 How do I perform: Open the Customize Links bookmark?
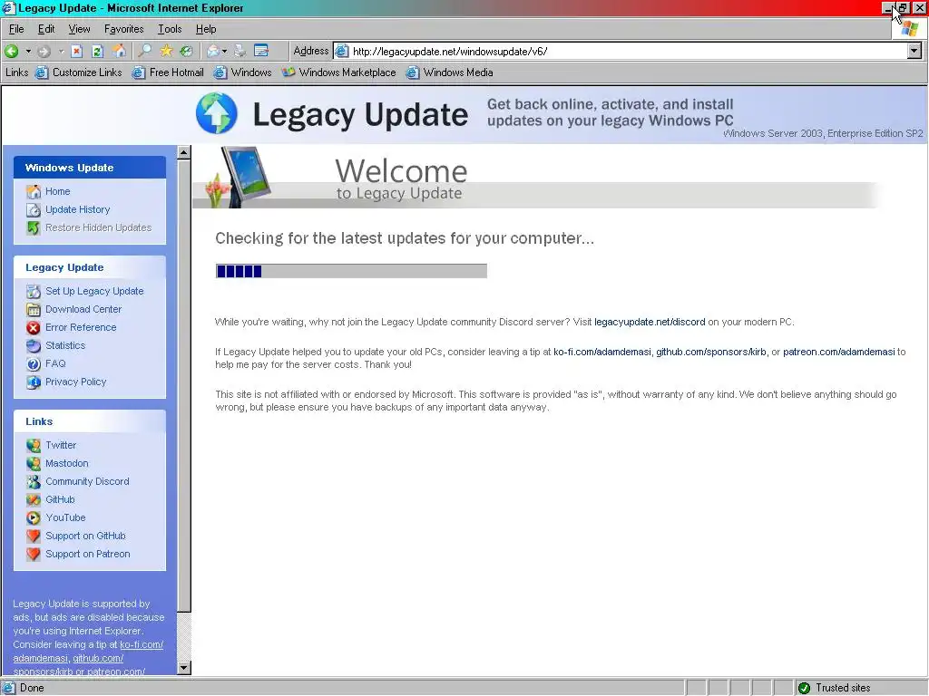[x=79, y=72]
